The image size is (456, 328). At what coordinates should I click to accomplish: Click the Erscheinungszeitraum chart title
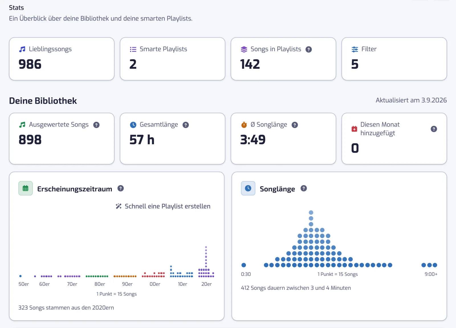coord(75,189)
